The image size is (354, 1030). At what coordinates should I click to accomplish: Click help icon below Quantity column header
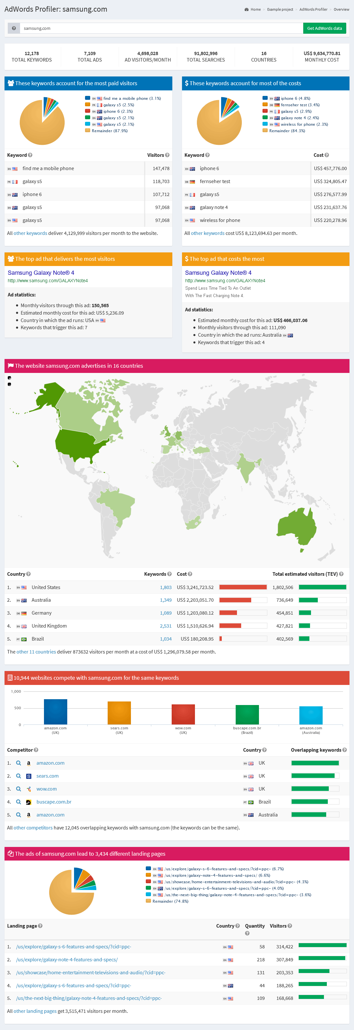(x=247, y=933)
